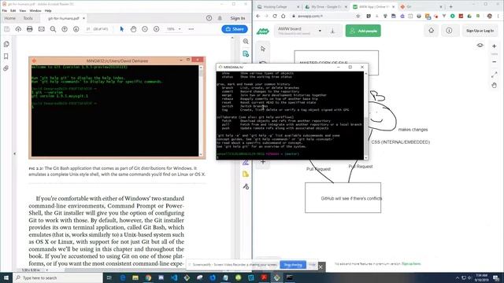
Task: Open a new Chrome tab
Action: pos(450,7)
